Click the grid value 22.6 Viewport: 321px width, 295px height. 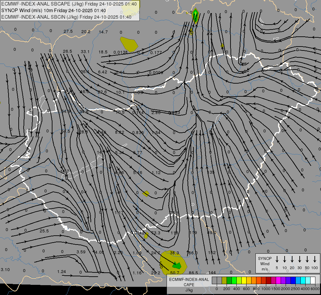[102, 92]
